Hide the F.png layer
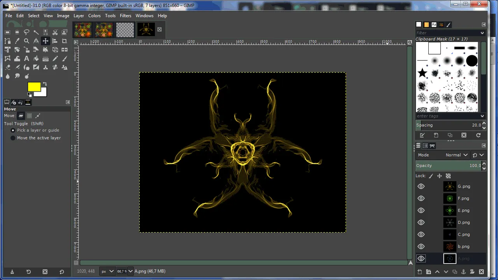The image size is (498, 280). (x=421, y=198)
